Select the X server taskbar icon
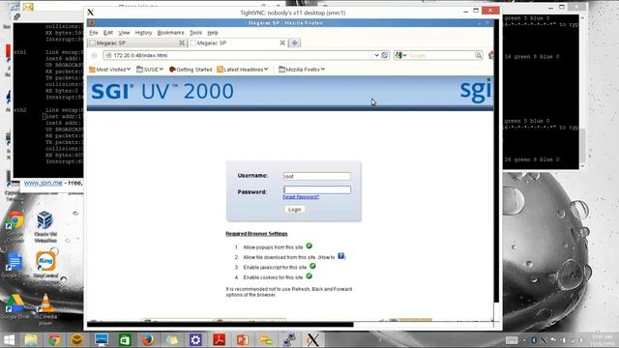 313,339
